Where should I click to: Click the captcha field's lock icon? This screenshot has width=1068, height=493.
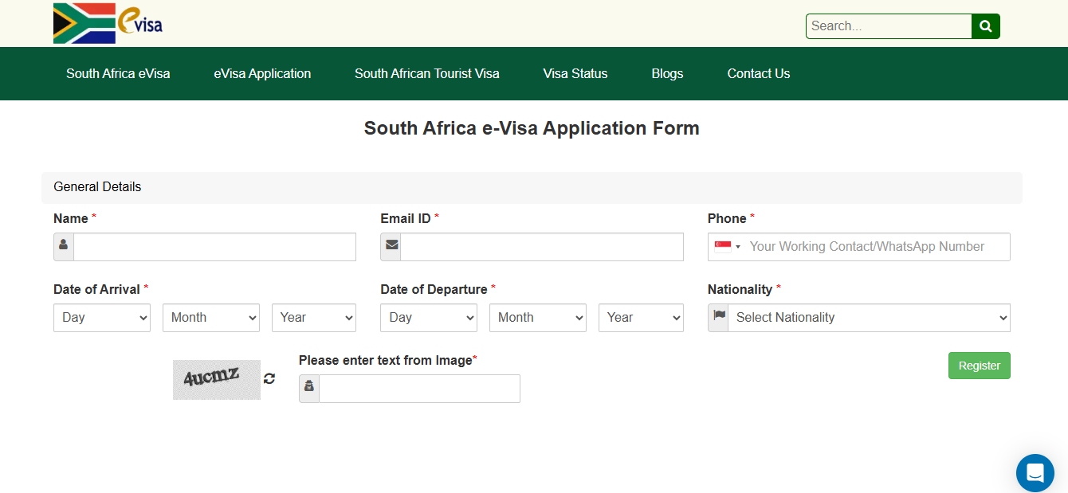[x=309, y=389]
